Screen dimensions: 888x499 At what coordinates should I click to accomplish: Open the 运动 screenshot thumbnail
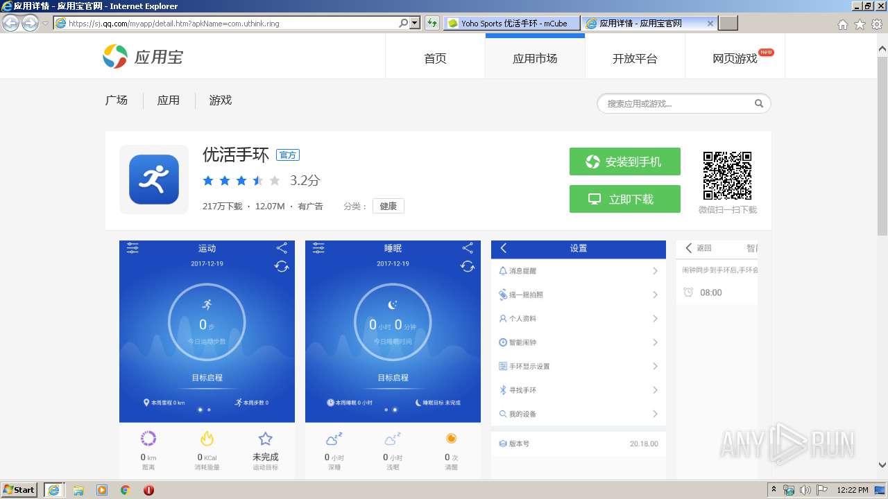(x=207, y=360)
